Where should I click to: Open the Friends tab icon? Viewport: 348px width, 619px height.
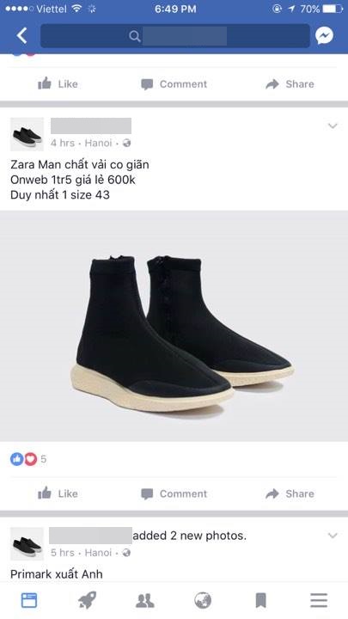[145, 600]
